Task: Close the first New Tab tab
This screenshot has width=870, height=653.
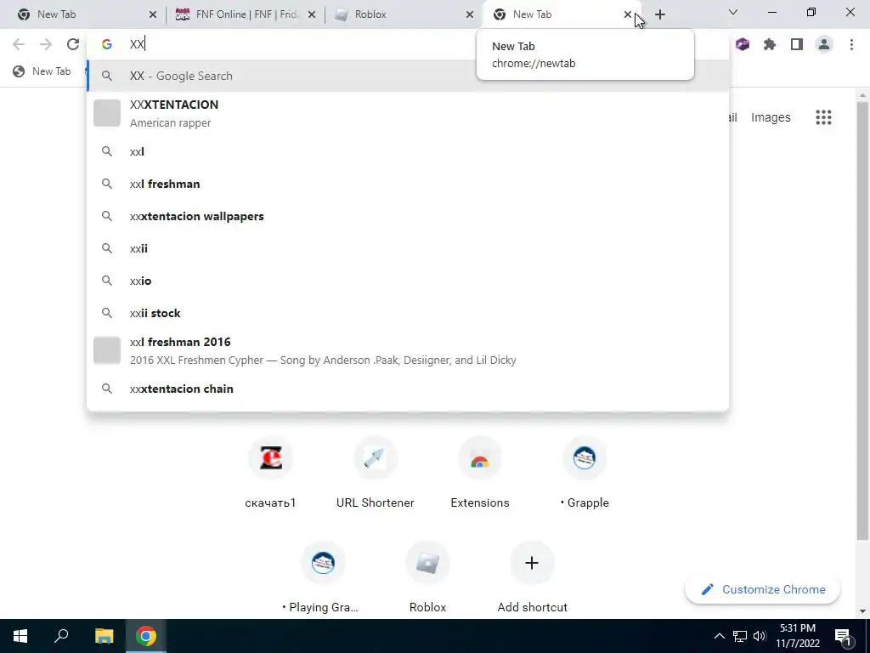Action: pos(153,14)
